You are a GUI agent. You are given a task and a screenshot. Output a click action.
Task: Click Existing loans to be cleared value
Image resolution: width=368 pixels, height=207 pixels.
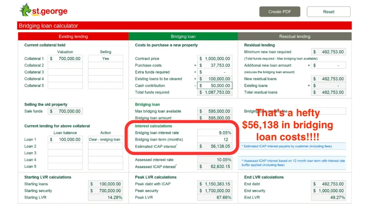215,79
